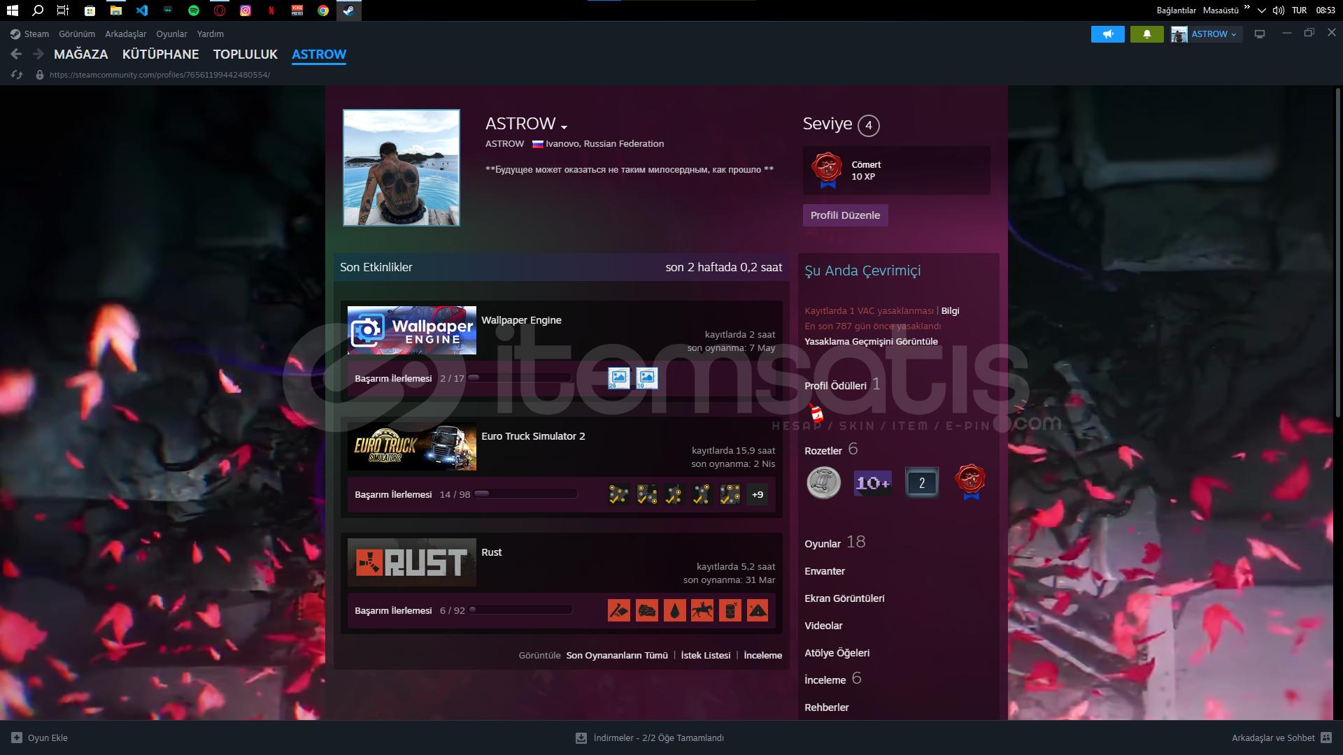Screen dimensions: 1343x755
Task: Open the first Euro Truck Simulator 2 achievement icon
Action: pyautogui.click(x=619, y=494)
